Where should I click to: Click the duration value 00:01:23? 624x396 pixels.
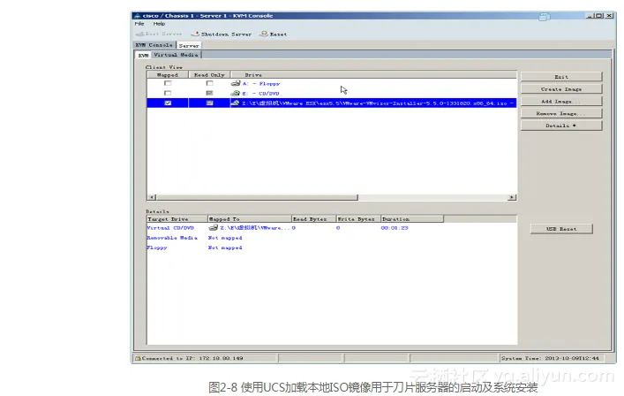pos(395,228)
